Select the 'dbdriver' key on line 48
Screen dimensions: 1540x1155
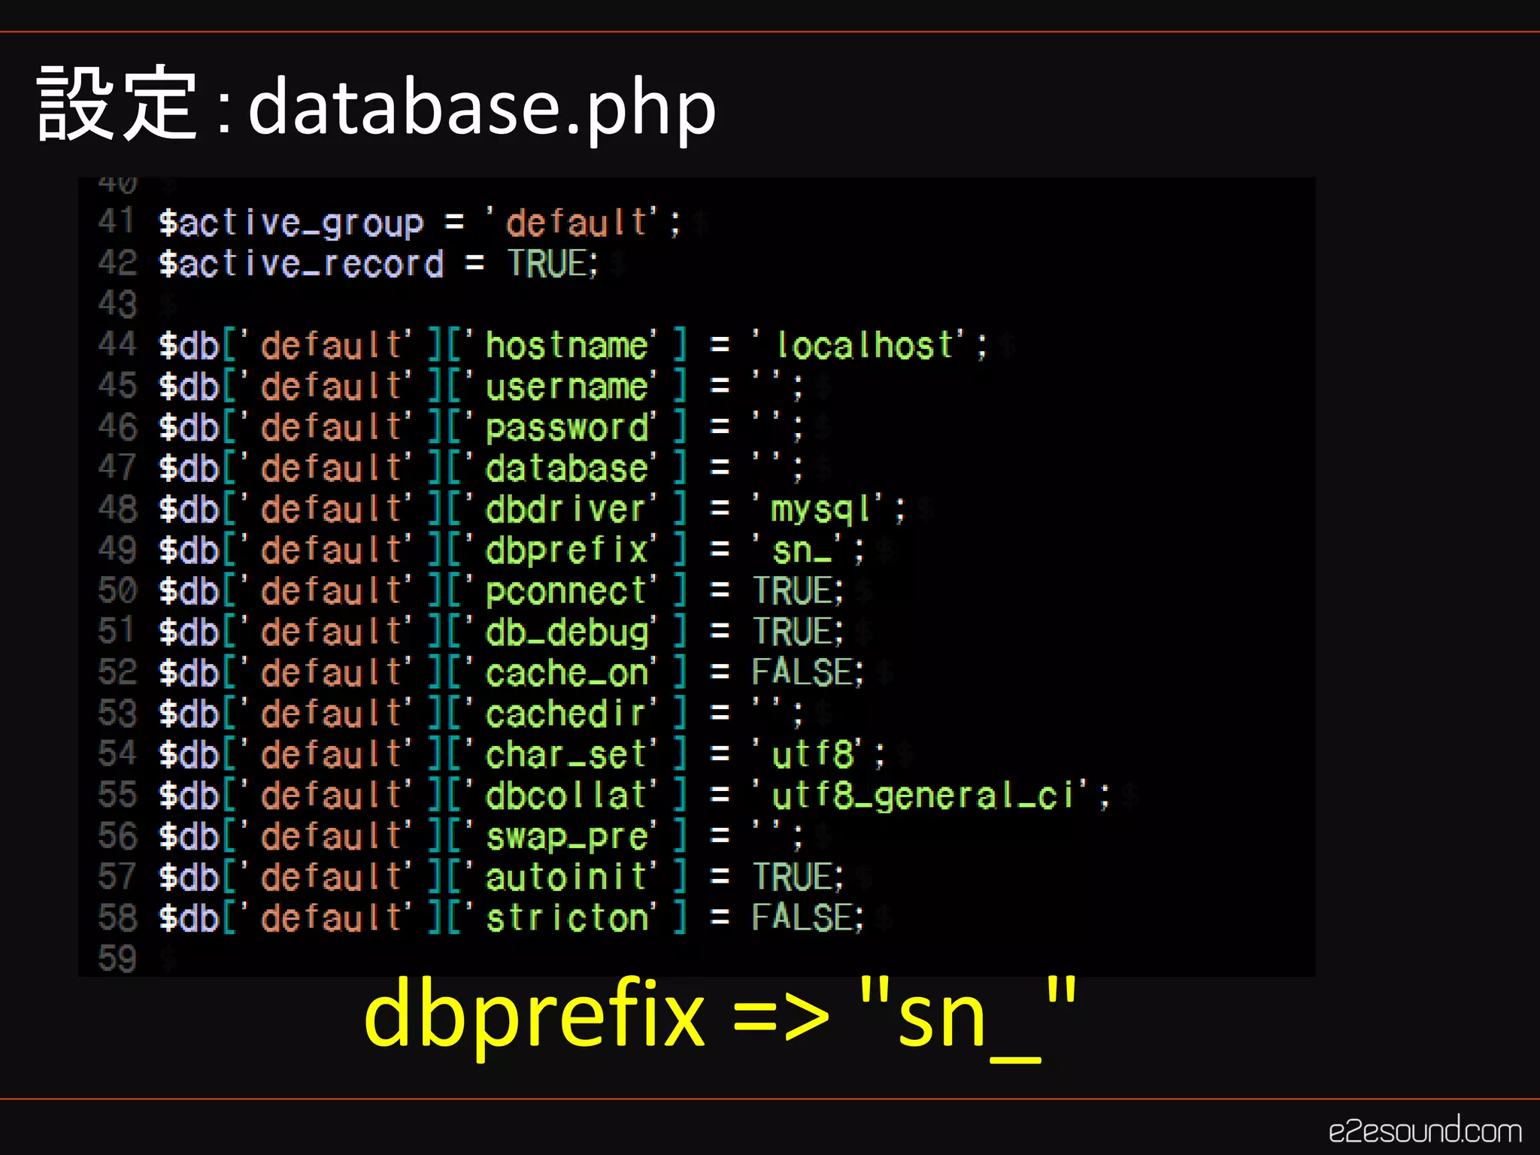[x=566, y=509]
